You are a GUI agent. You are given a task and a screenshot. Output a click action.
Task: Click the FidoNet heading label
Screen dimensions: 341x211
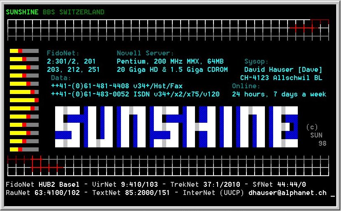(63, 53)
